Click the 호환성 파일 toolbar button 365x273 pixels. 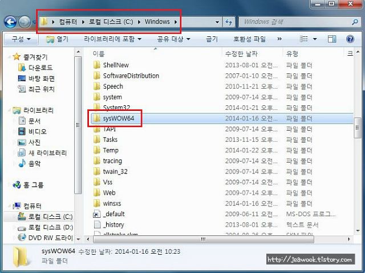[249, 39]
